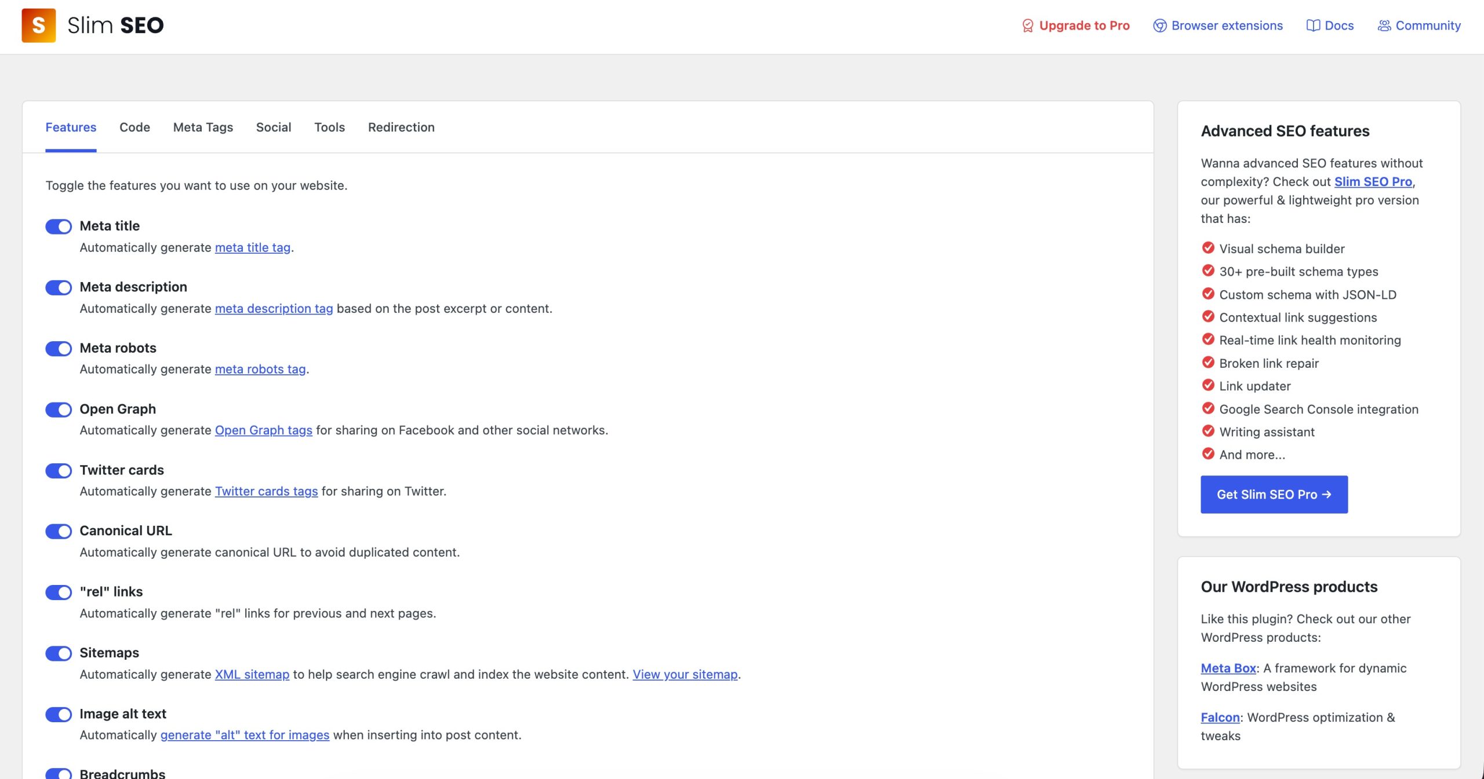1484x779 pixels.
Task: Click the Broken link repair list text
Action: click(x=1269, y=363)
